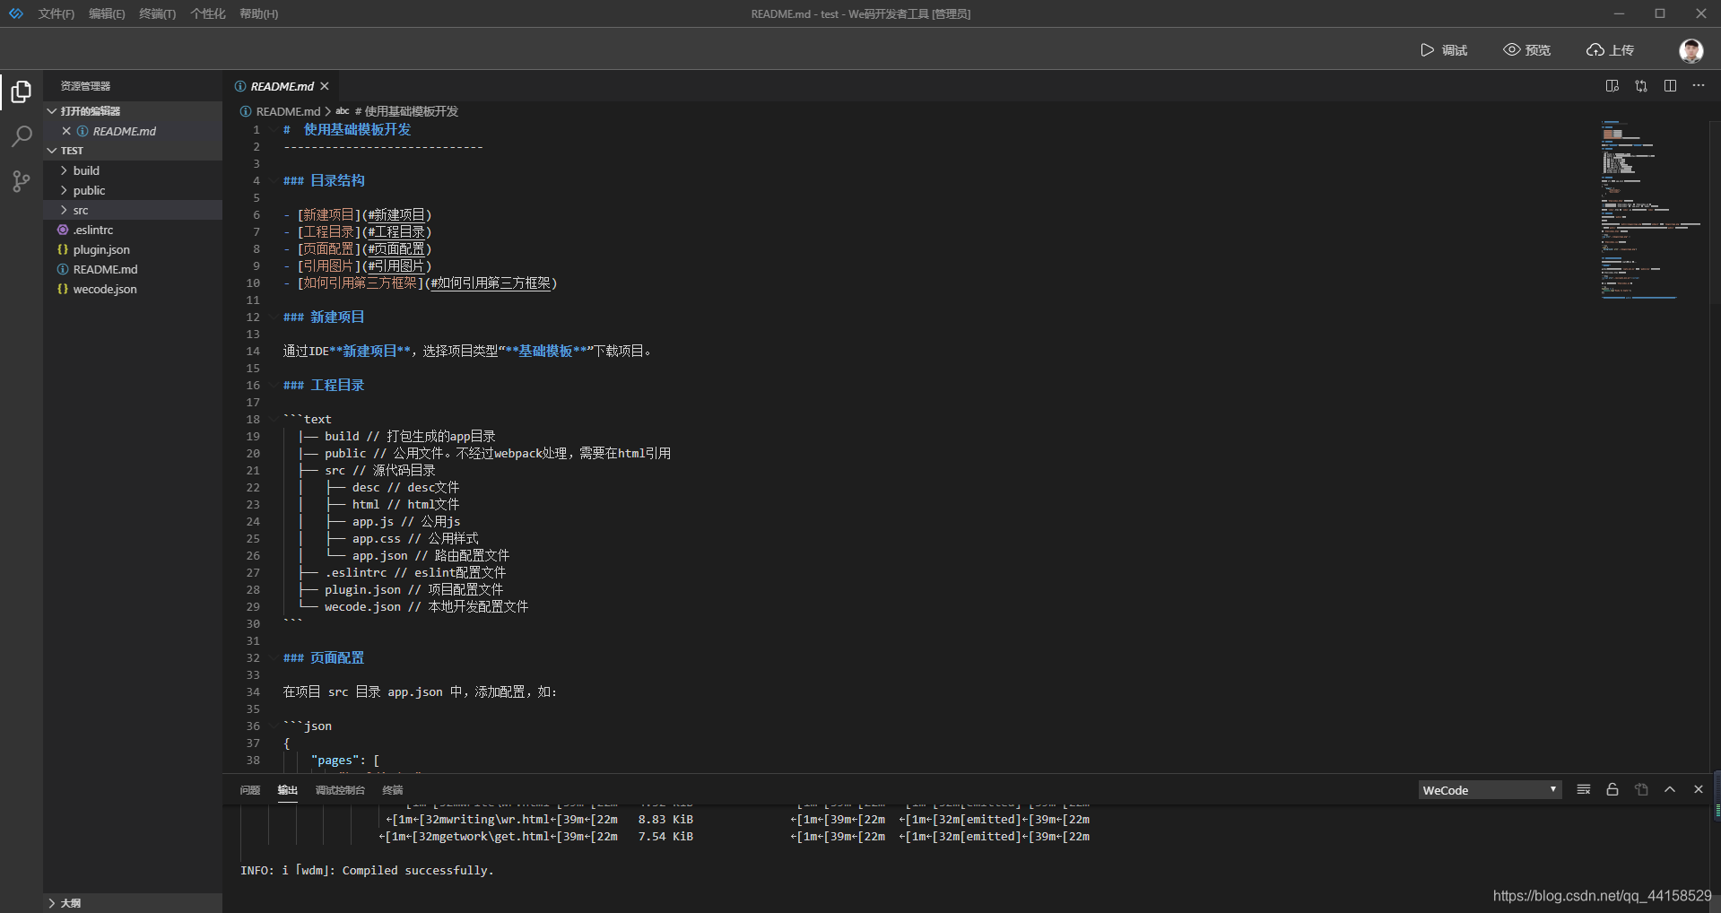
Task: Open the user avatar profile
Action: 1691,50
